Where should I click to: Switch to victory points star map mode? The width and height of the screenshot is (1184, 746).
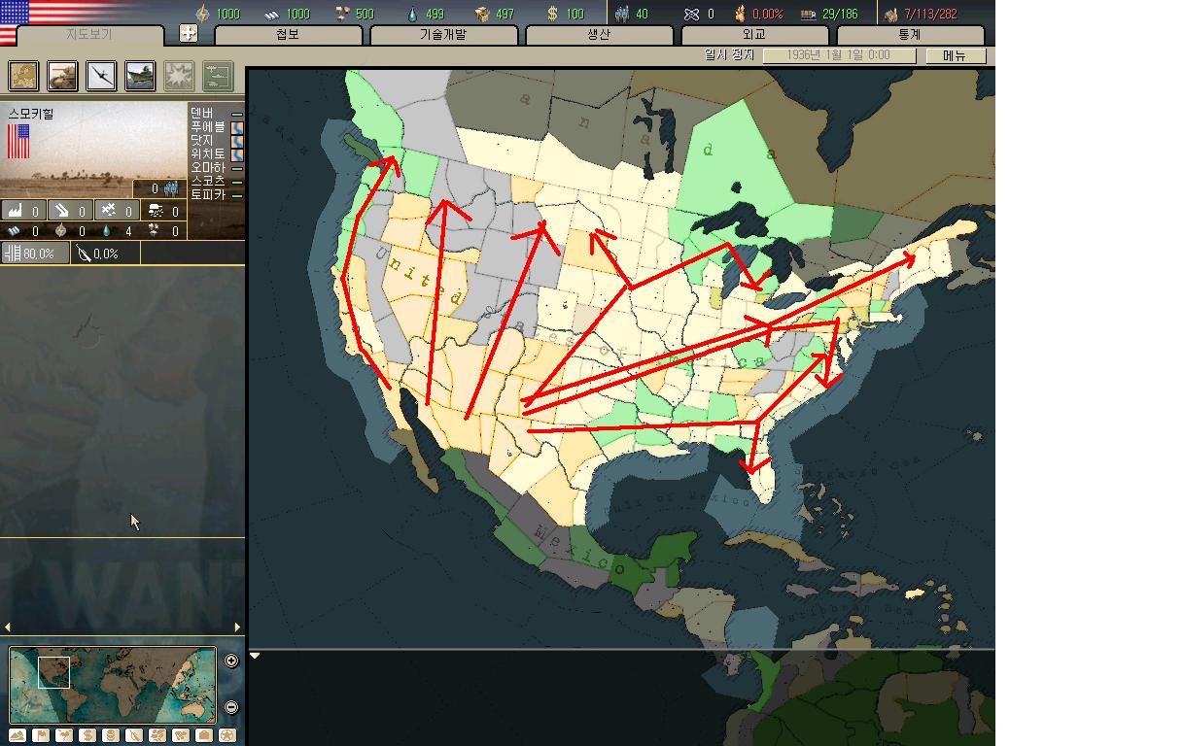227,735
